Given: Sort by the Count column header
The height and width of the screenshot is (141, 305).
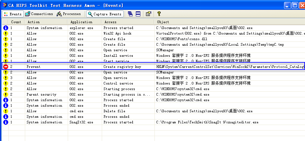Looking at the screenshot, I should coord(16,22).
